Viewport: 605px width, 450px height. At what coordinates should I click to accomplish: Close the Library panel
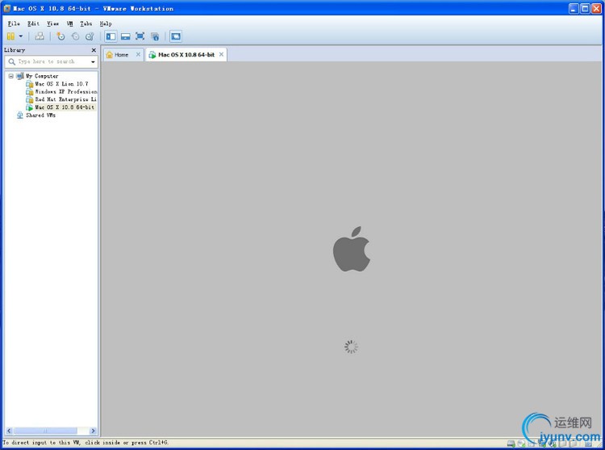coord(94,50)
